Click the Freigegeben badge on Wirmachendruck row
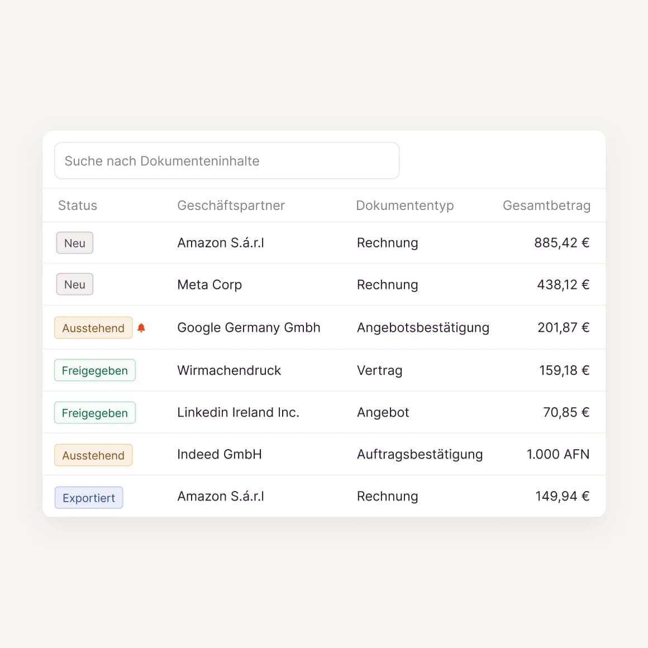Screen dimensions: 648x648 (x=94, y=370)
